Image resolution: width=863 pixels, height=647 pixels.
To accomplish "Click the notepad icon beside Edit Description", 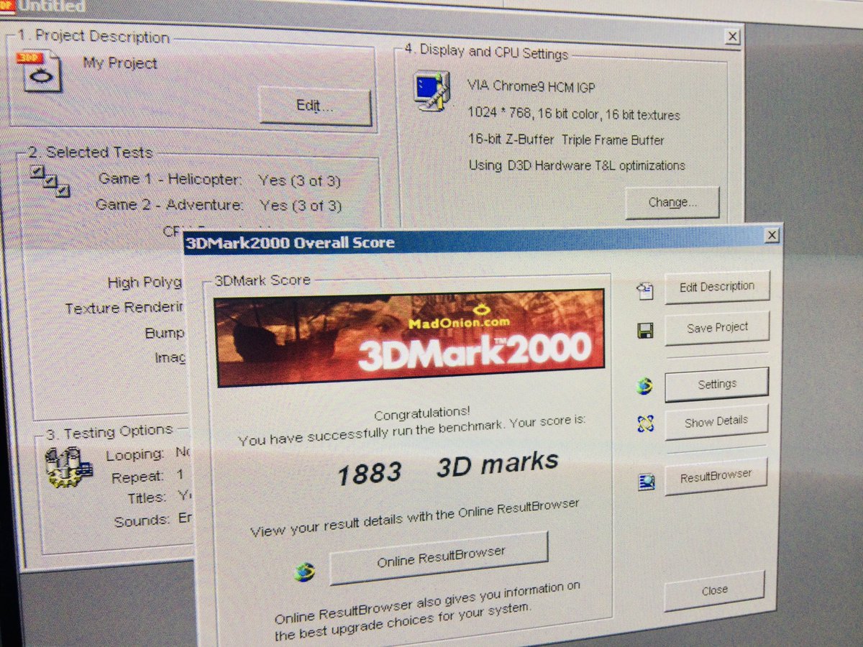I will tap(645, 290).
